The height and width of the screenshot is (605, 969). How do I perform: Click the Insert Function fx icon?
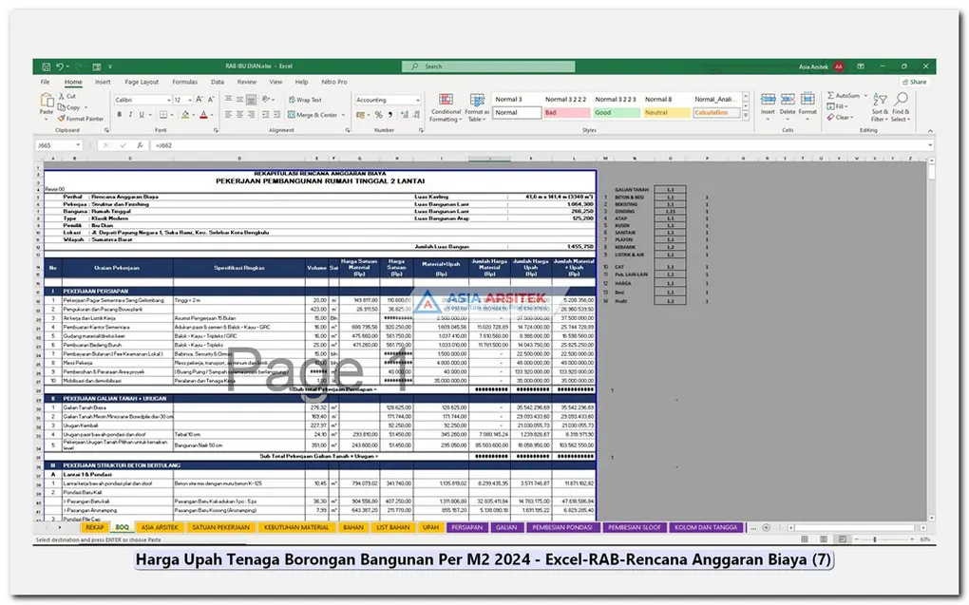[141, 146]
